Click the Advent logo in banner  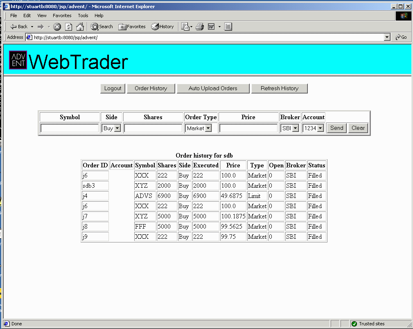pos(18,60)
